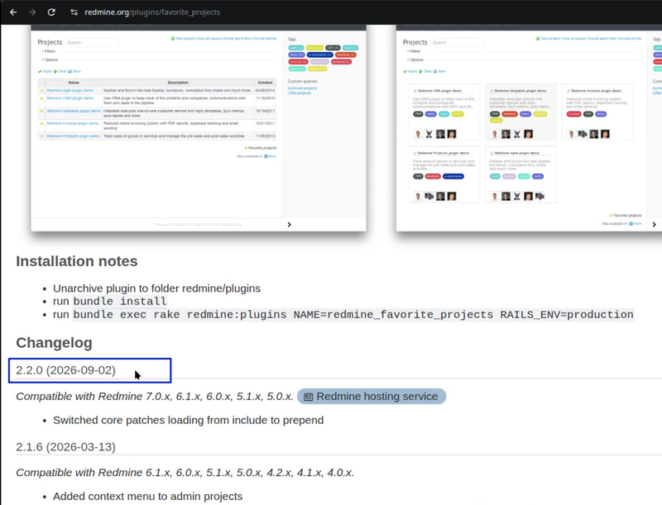Select the 2.2.0 (2026-09-02) changelog heading
This screenshot has height=505, width=662.
tap(65, 370)
